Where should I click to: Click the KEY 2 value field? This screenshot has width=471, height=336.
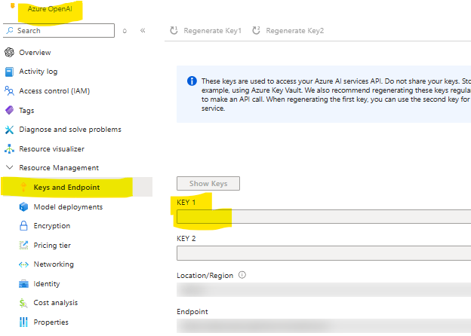[324, 253]
